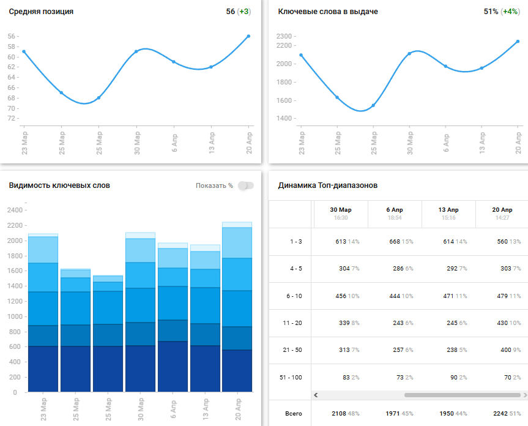
Task: Select the '4 - 5' row label
Action: click(x=296, y=269)
